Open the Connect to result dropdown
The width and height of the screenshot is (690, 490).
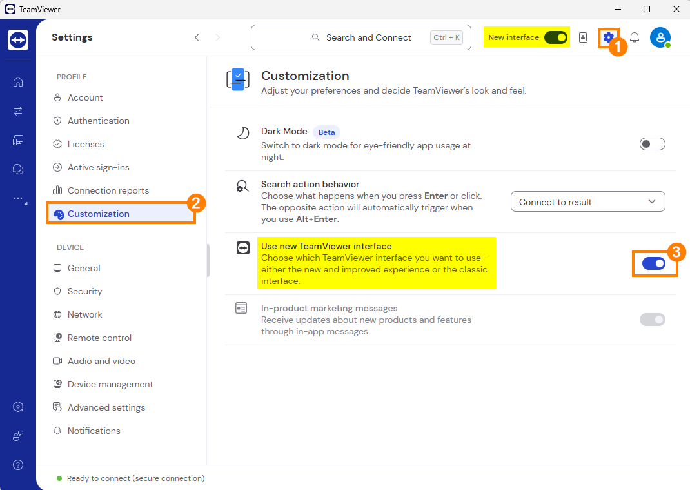point(588,202)
